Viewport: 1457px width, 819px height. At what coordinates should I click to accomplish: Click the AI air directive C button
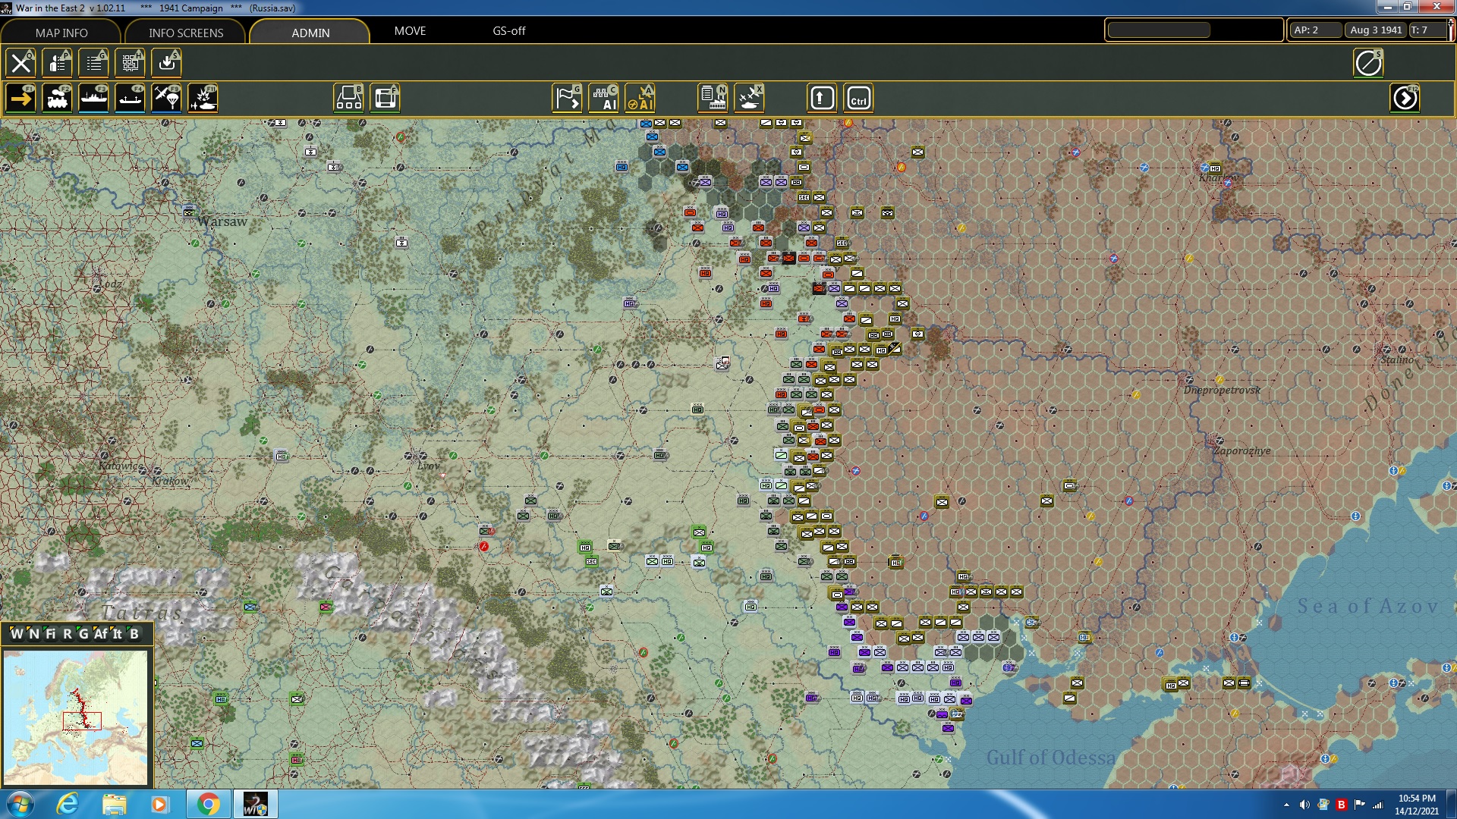[603, 99]
